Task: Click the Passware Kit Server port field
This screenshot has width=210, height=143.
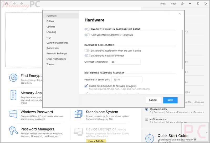Action: pos(127,79)
